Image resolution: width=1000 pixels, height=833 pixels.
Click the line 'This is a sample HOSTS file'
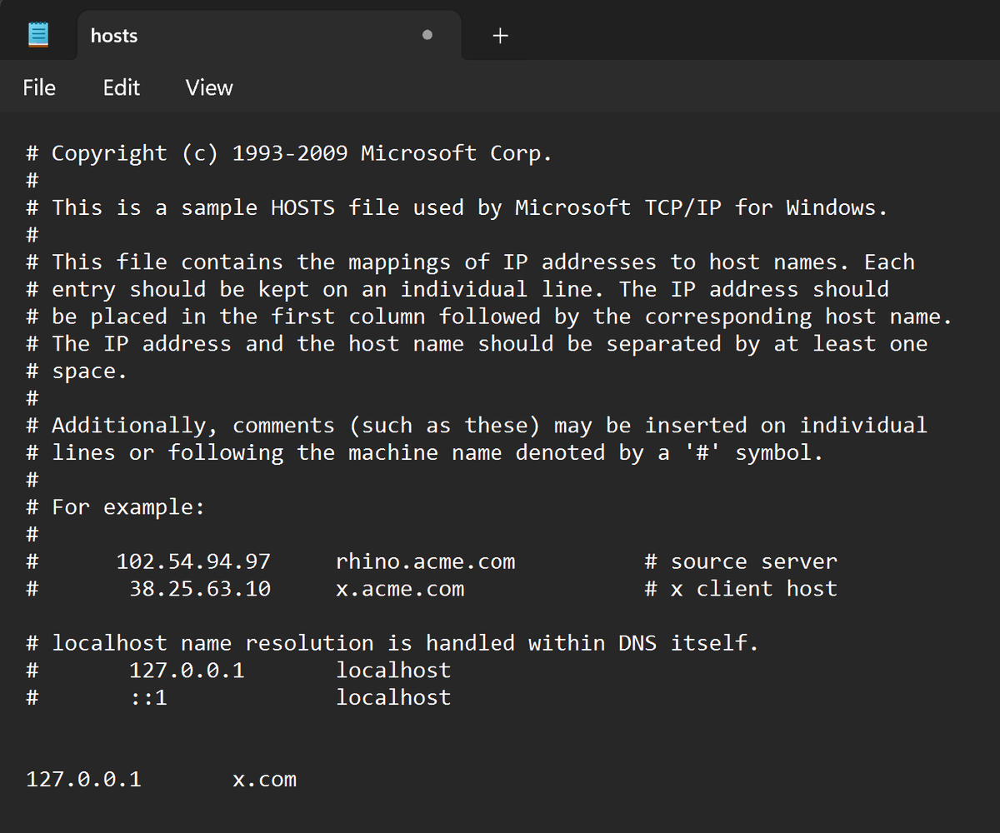click(x=457, y=207)
